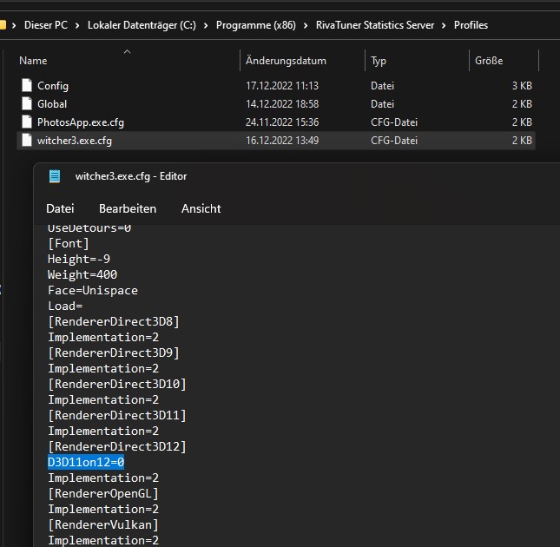
Task: Place cursor in the [Font] line
Action: (69, 243)
